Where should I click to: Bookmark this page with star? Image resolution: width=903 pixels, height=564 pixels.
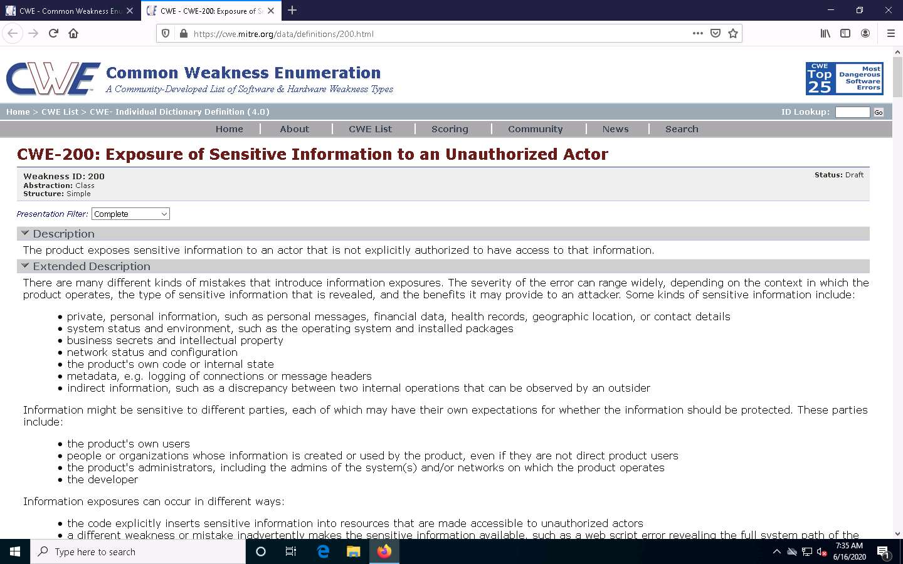pos(733,33)
